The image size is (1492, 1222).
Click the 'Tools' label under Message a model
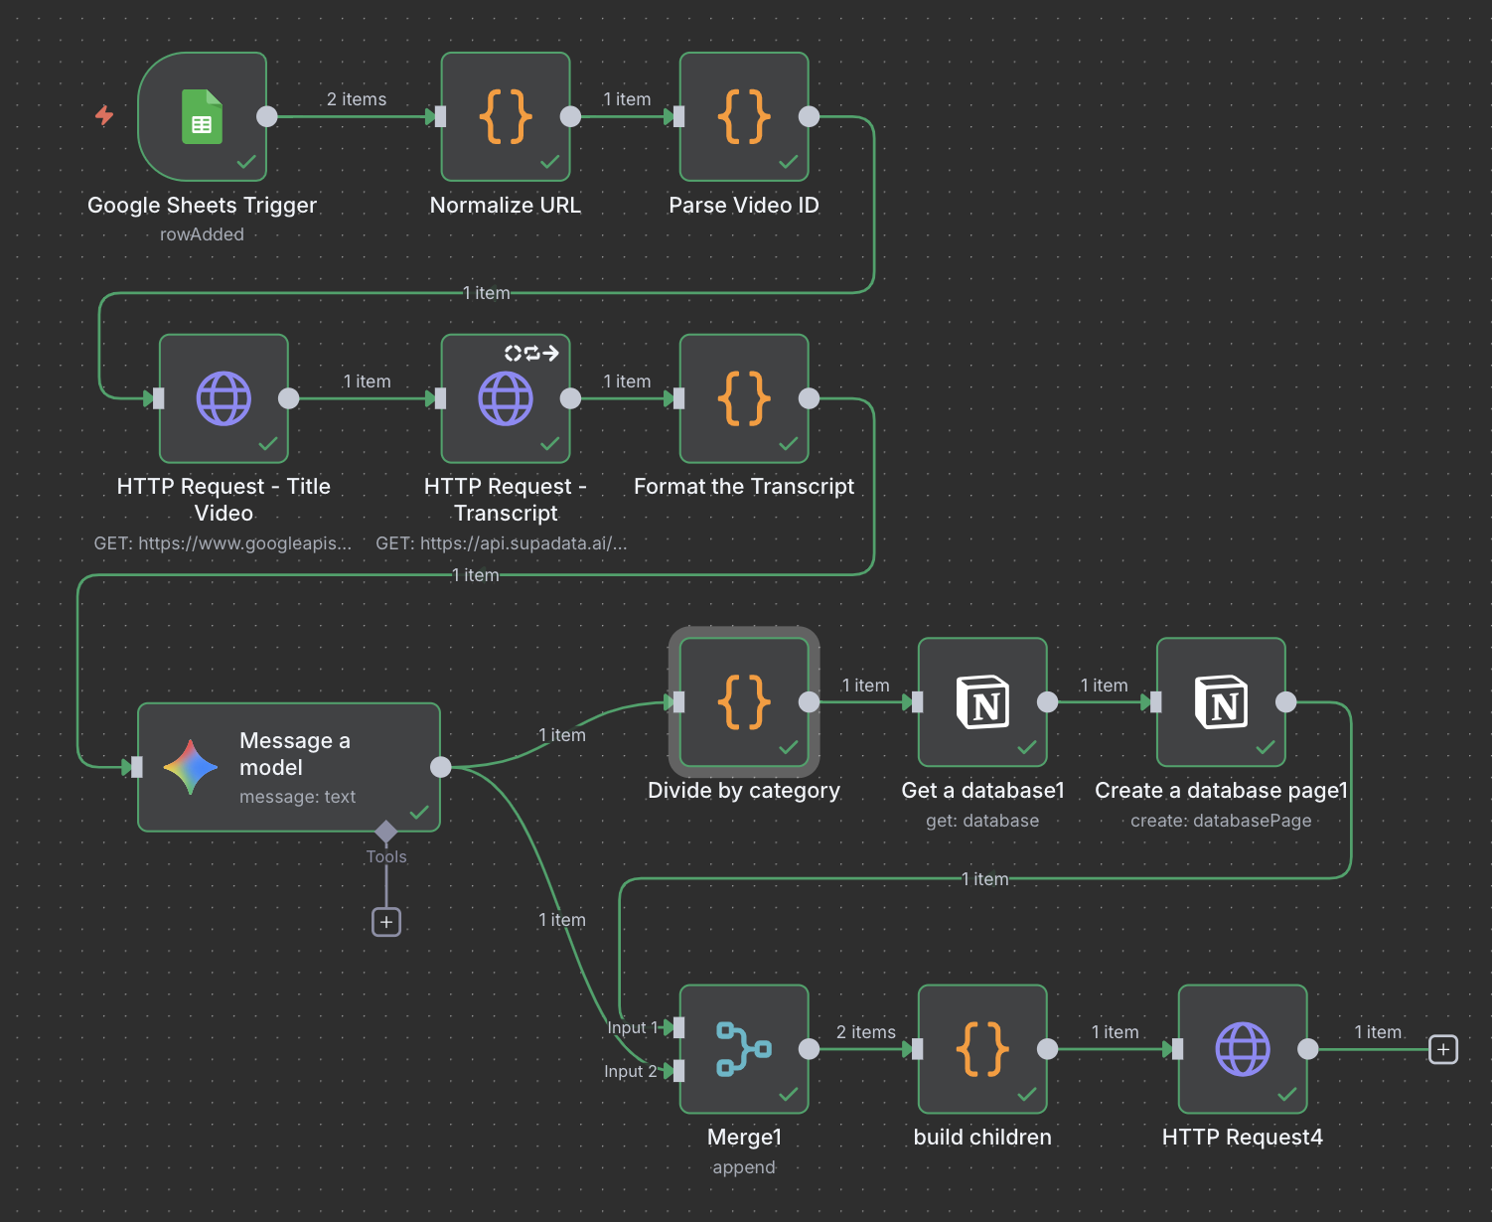(386, 857)
